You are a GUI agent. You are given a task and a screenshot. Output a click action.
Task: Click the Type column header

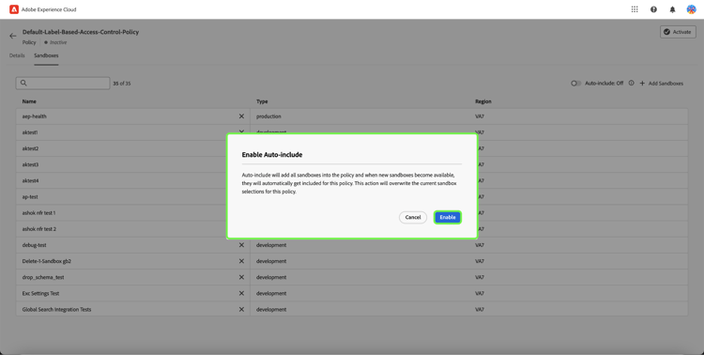point(262,101)
